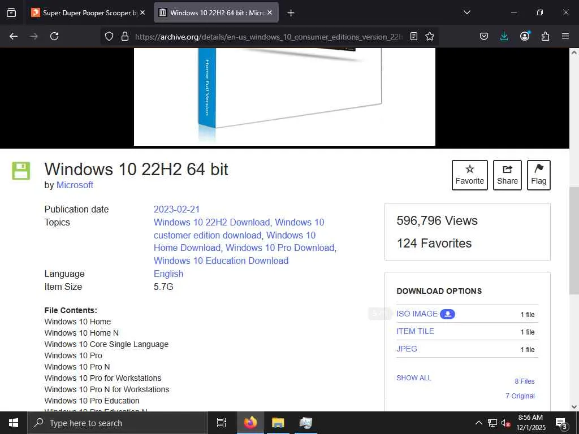The width and height of the screenshot is (579, 434).
Task: Download the ISO IMAGE file
Action: click(417, 314)
